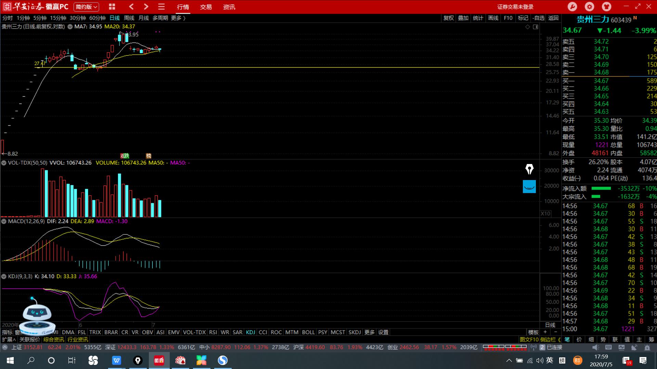The image size is (657, 369).
Task: Select the 周线 weekly chart period
Action: (129, 18)
